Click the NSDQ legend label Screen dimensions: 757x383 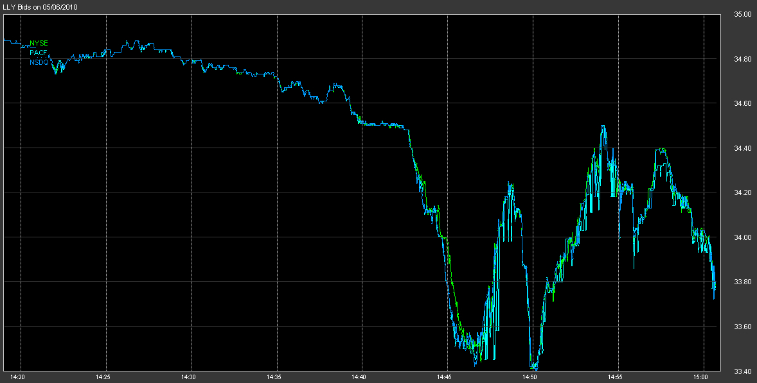(39, 62)
